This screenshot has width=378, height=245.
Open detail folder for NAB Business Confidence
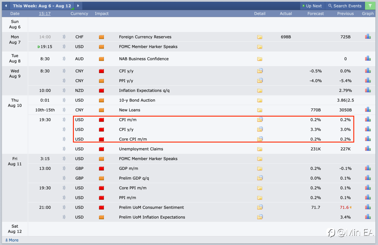[x=260, y=59]
